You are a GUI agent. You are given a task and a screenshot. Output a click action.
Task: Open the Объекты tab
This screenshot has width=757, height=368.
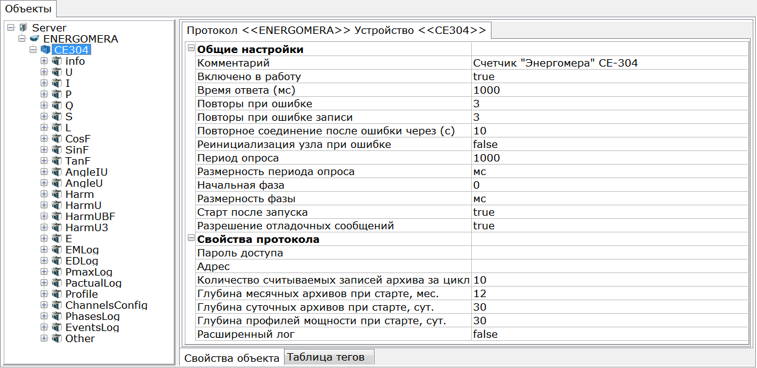click(x=28, y=8)
